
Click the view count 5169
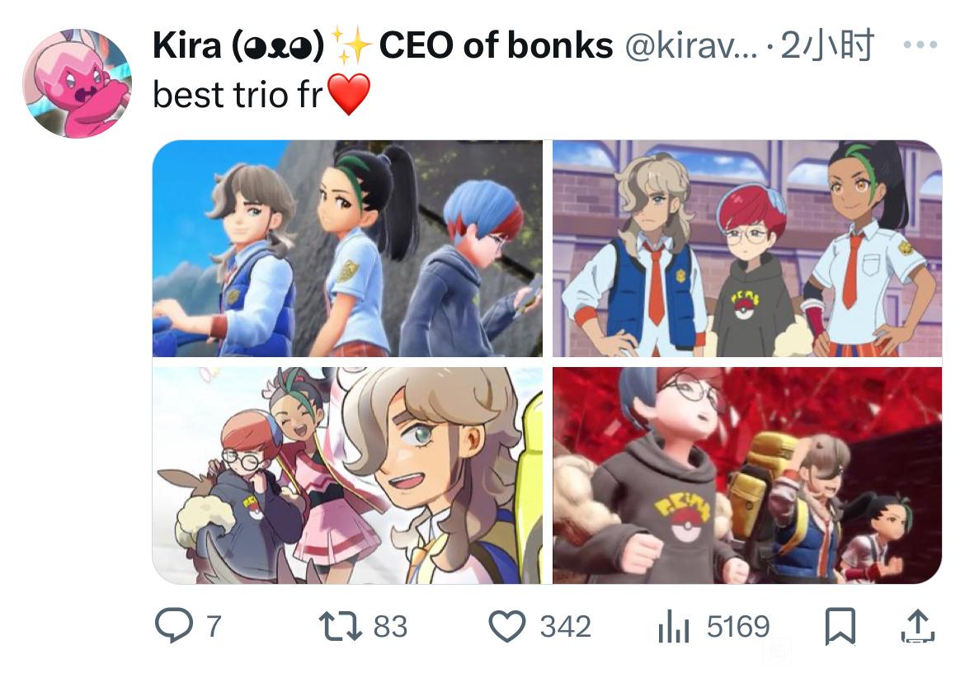point(738,627)
